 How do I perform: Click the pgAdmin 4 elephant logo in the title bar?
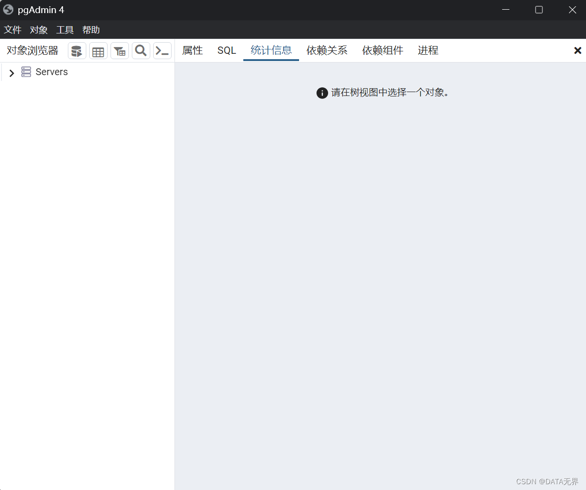(8, 10)
